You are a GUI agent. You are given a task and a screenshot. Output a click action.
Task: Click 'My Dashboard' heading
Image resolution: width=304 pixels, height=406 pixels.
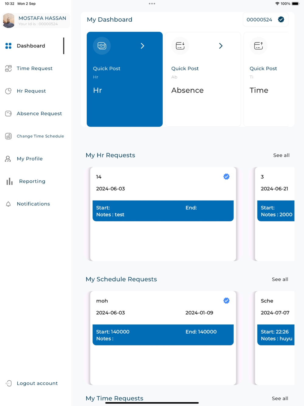click(x=109, y=19)
